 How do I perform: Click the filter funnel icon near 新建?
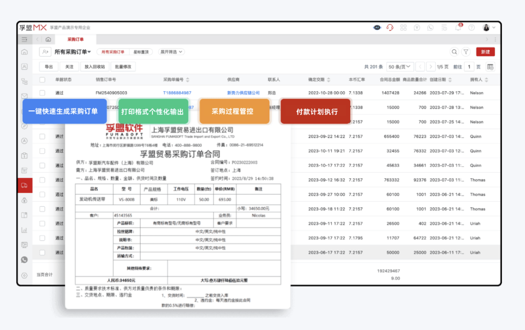point(466,52)
